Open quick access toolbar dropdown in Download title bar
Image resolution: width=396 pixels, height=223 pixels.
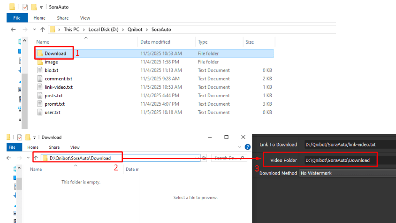35,138
